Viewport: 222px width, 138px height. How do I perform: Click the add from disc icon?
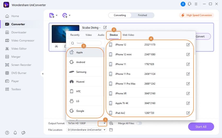(65, 15)
